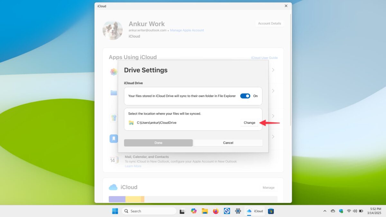Cancel the Drive Settings dialog
The image size is (386, 217).
pos(228,143)
